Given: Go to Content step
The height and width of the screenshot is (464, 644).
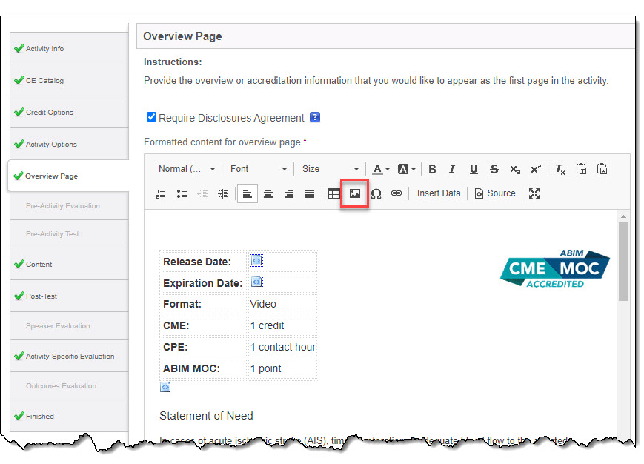Looking at the screenshot, I should pos(69,265).
